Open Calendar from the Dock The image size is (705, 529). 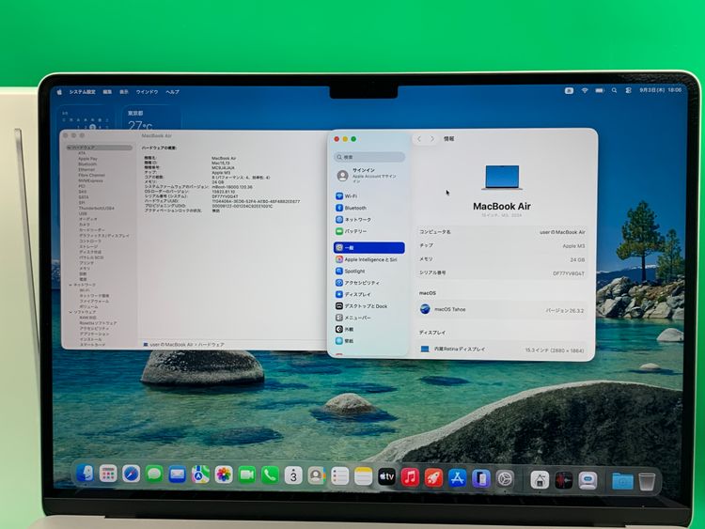pyautogui.click(x=293, y=476)
